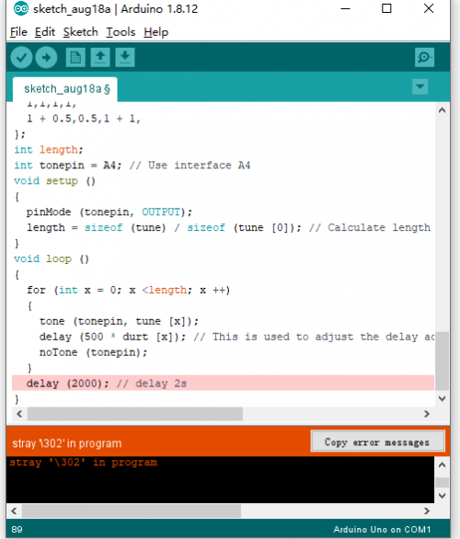Click 'int length;' code line

[x=49, y=150]
